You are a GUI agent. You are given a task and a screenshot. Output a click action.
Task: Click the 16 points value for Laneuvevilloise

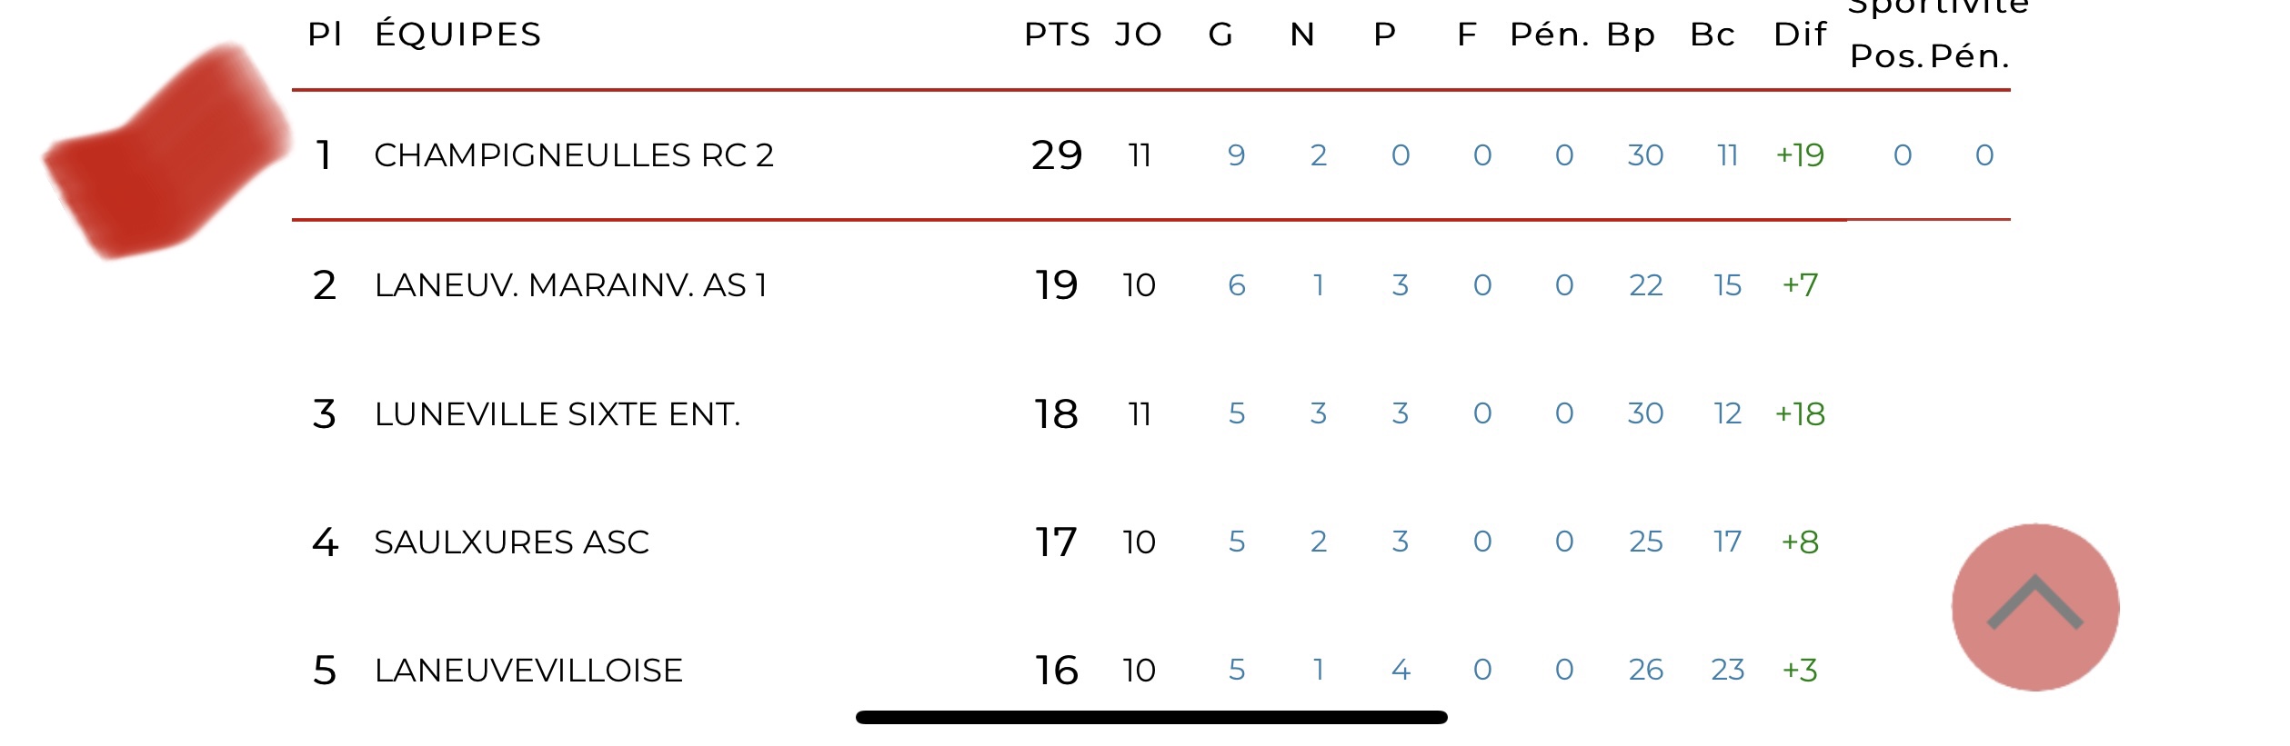click(1056, 671)
